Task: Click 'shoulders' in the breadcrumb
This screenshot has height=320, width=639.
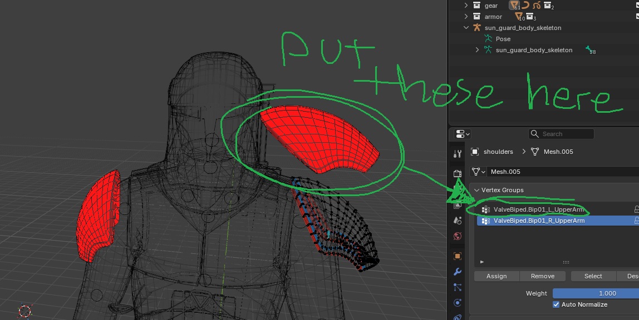Action: pyautogui.click(x=498, y=152)
